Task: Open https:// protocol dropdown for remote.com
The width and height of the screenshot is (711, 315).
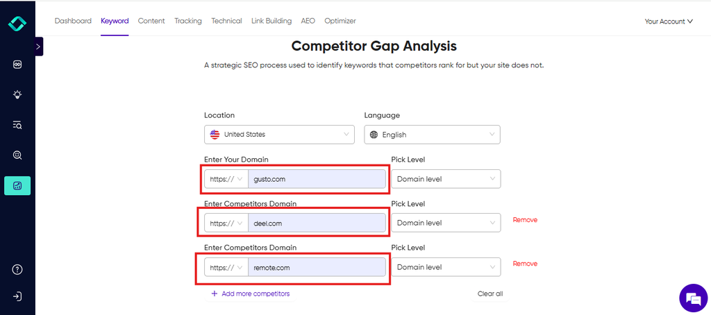Action: (x=226, y=267)
